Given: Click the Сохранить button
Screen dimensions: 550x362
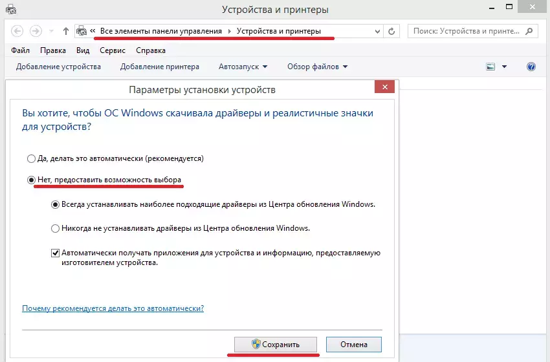Looking at the screenshot, I should pyautogui.click(x=276, y=345).
